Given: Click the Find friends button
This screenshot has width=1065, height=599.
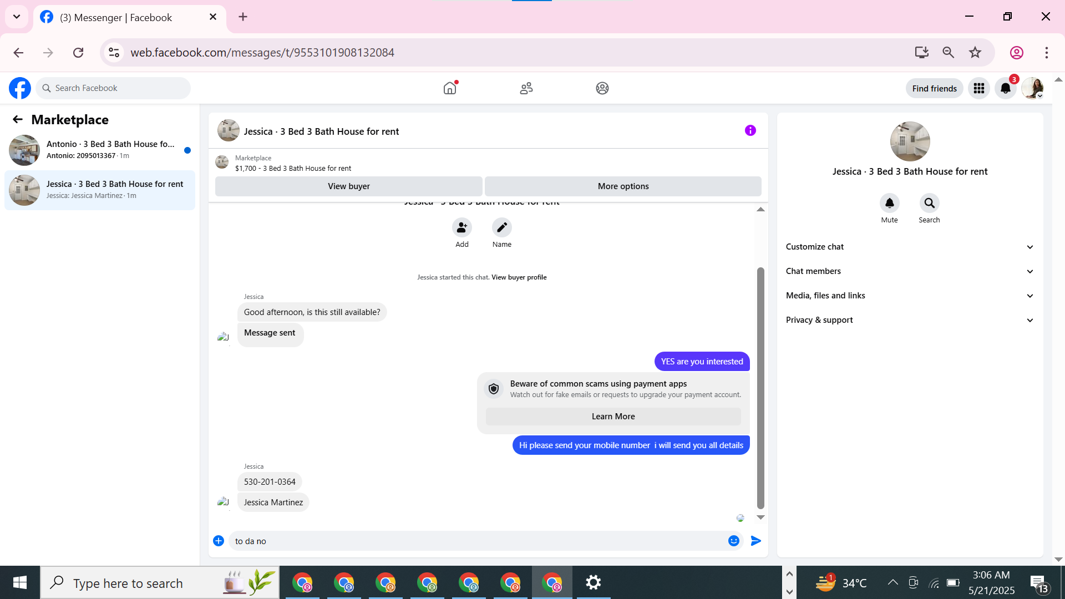Looking at the screenshot, I should click(x=934, y=88).
